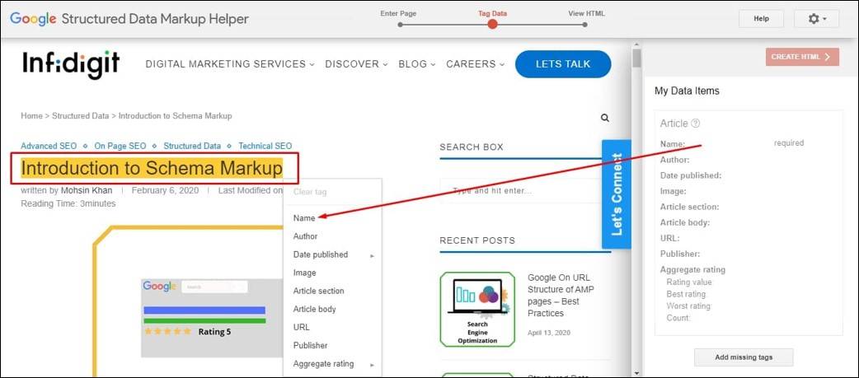The height and width of the screenshot is (378, 859).
Task: Expand Digital Marketing Services menu
Action: click(x=230, y=64)
